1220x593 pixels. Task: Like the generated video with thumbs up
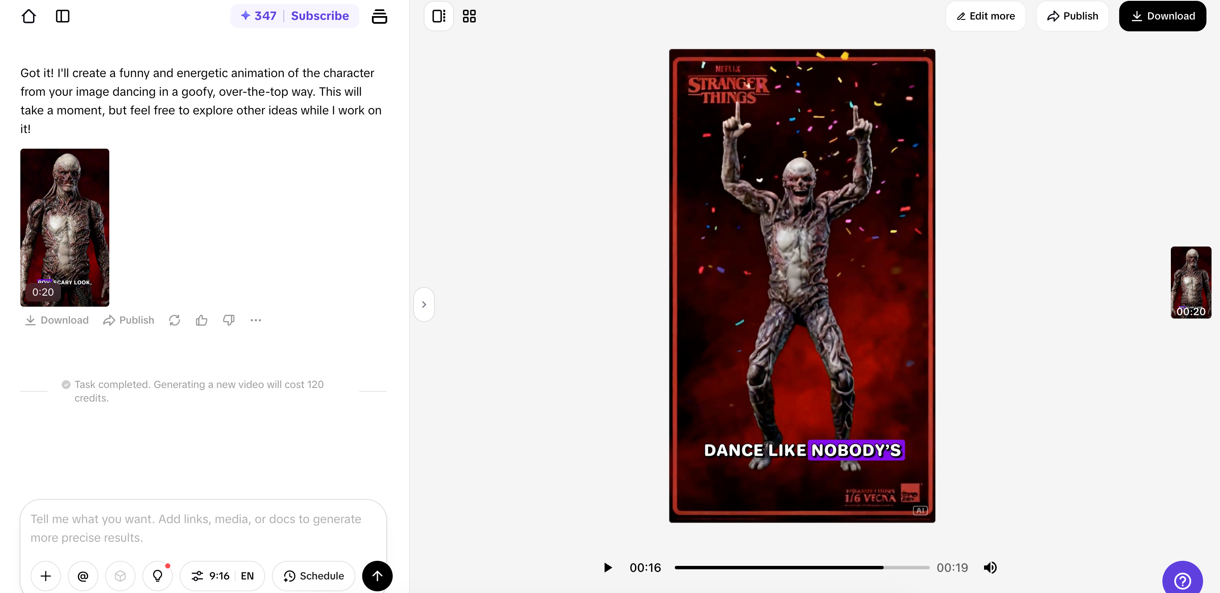coord(201,320)
